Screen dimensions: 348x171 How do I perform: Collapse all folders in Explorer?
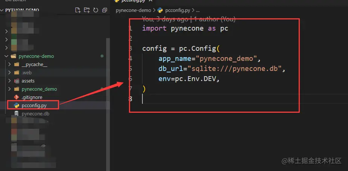(x=105, y=10)
